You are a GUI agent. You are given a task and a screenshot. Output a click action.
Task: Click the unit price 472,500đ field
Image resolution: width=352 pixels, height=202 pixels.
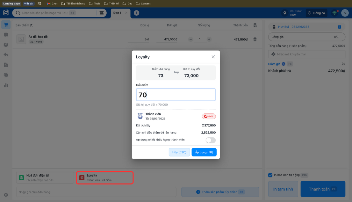pos(167,39)
